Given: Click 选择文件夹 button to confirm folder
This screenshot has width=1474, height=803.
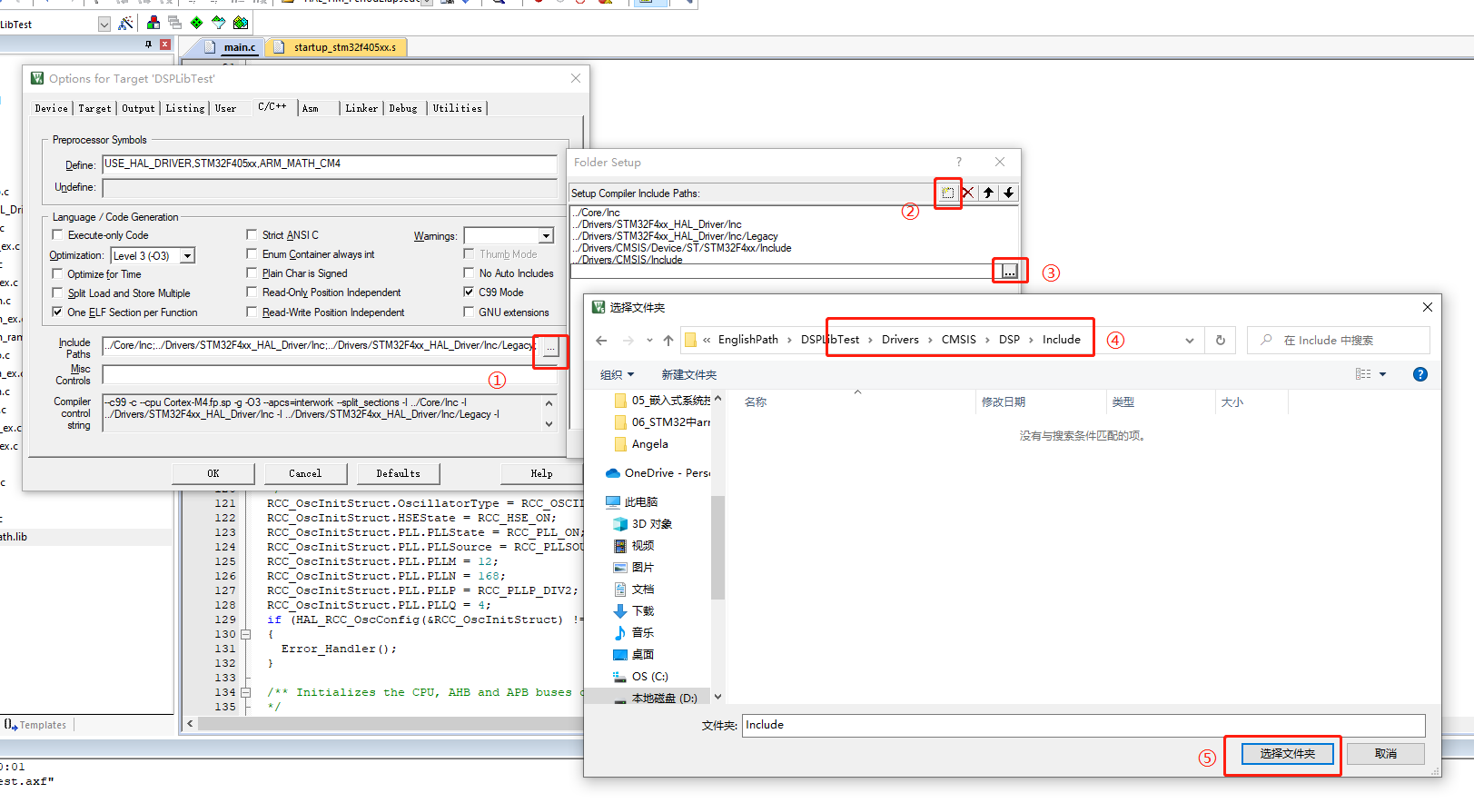Looking at the screenshot, I should [1288, 754].
